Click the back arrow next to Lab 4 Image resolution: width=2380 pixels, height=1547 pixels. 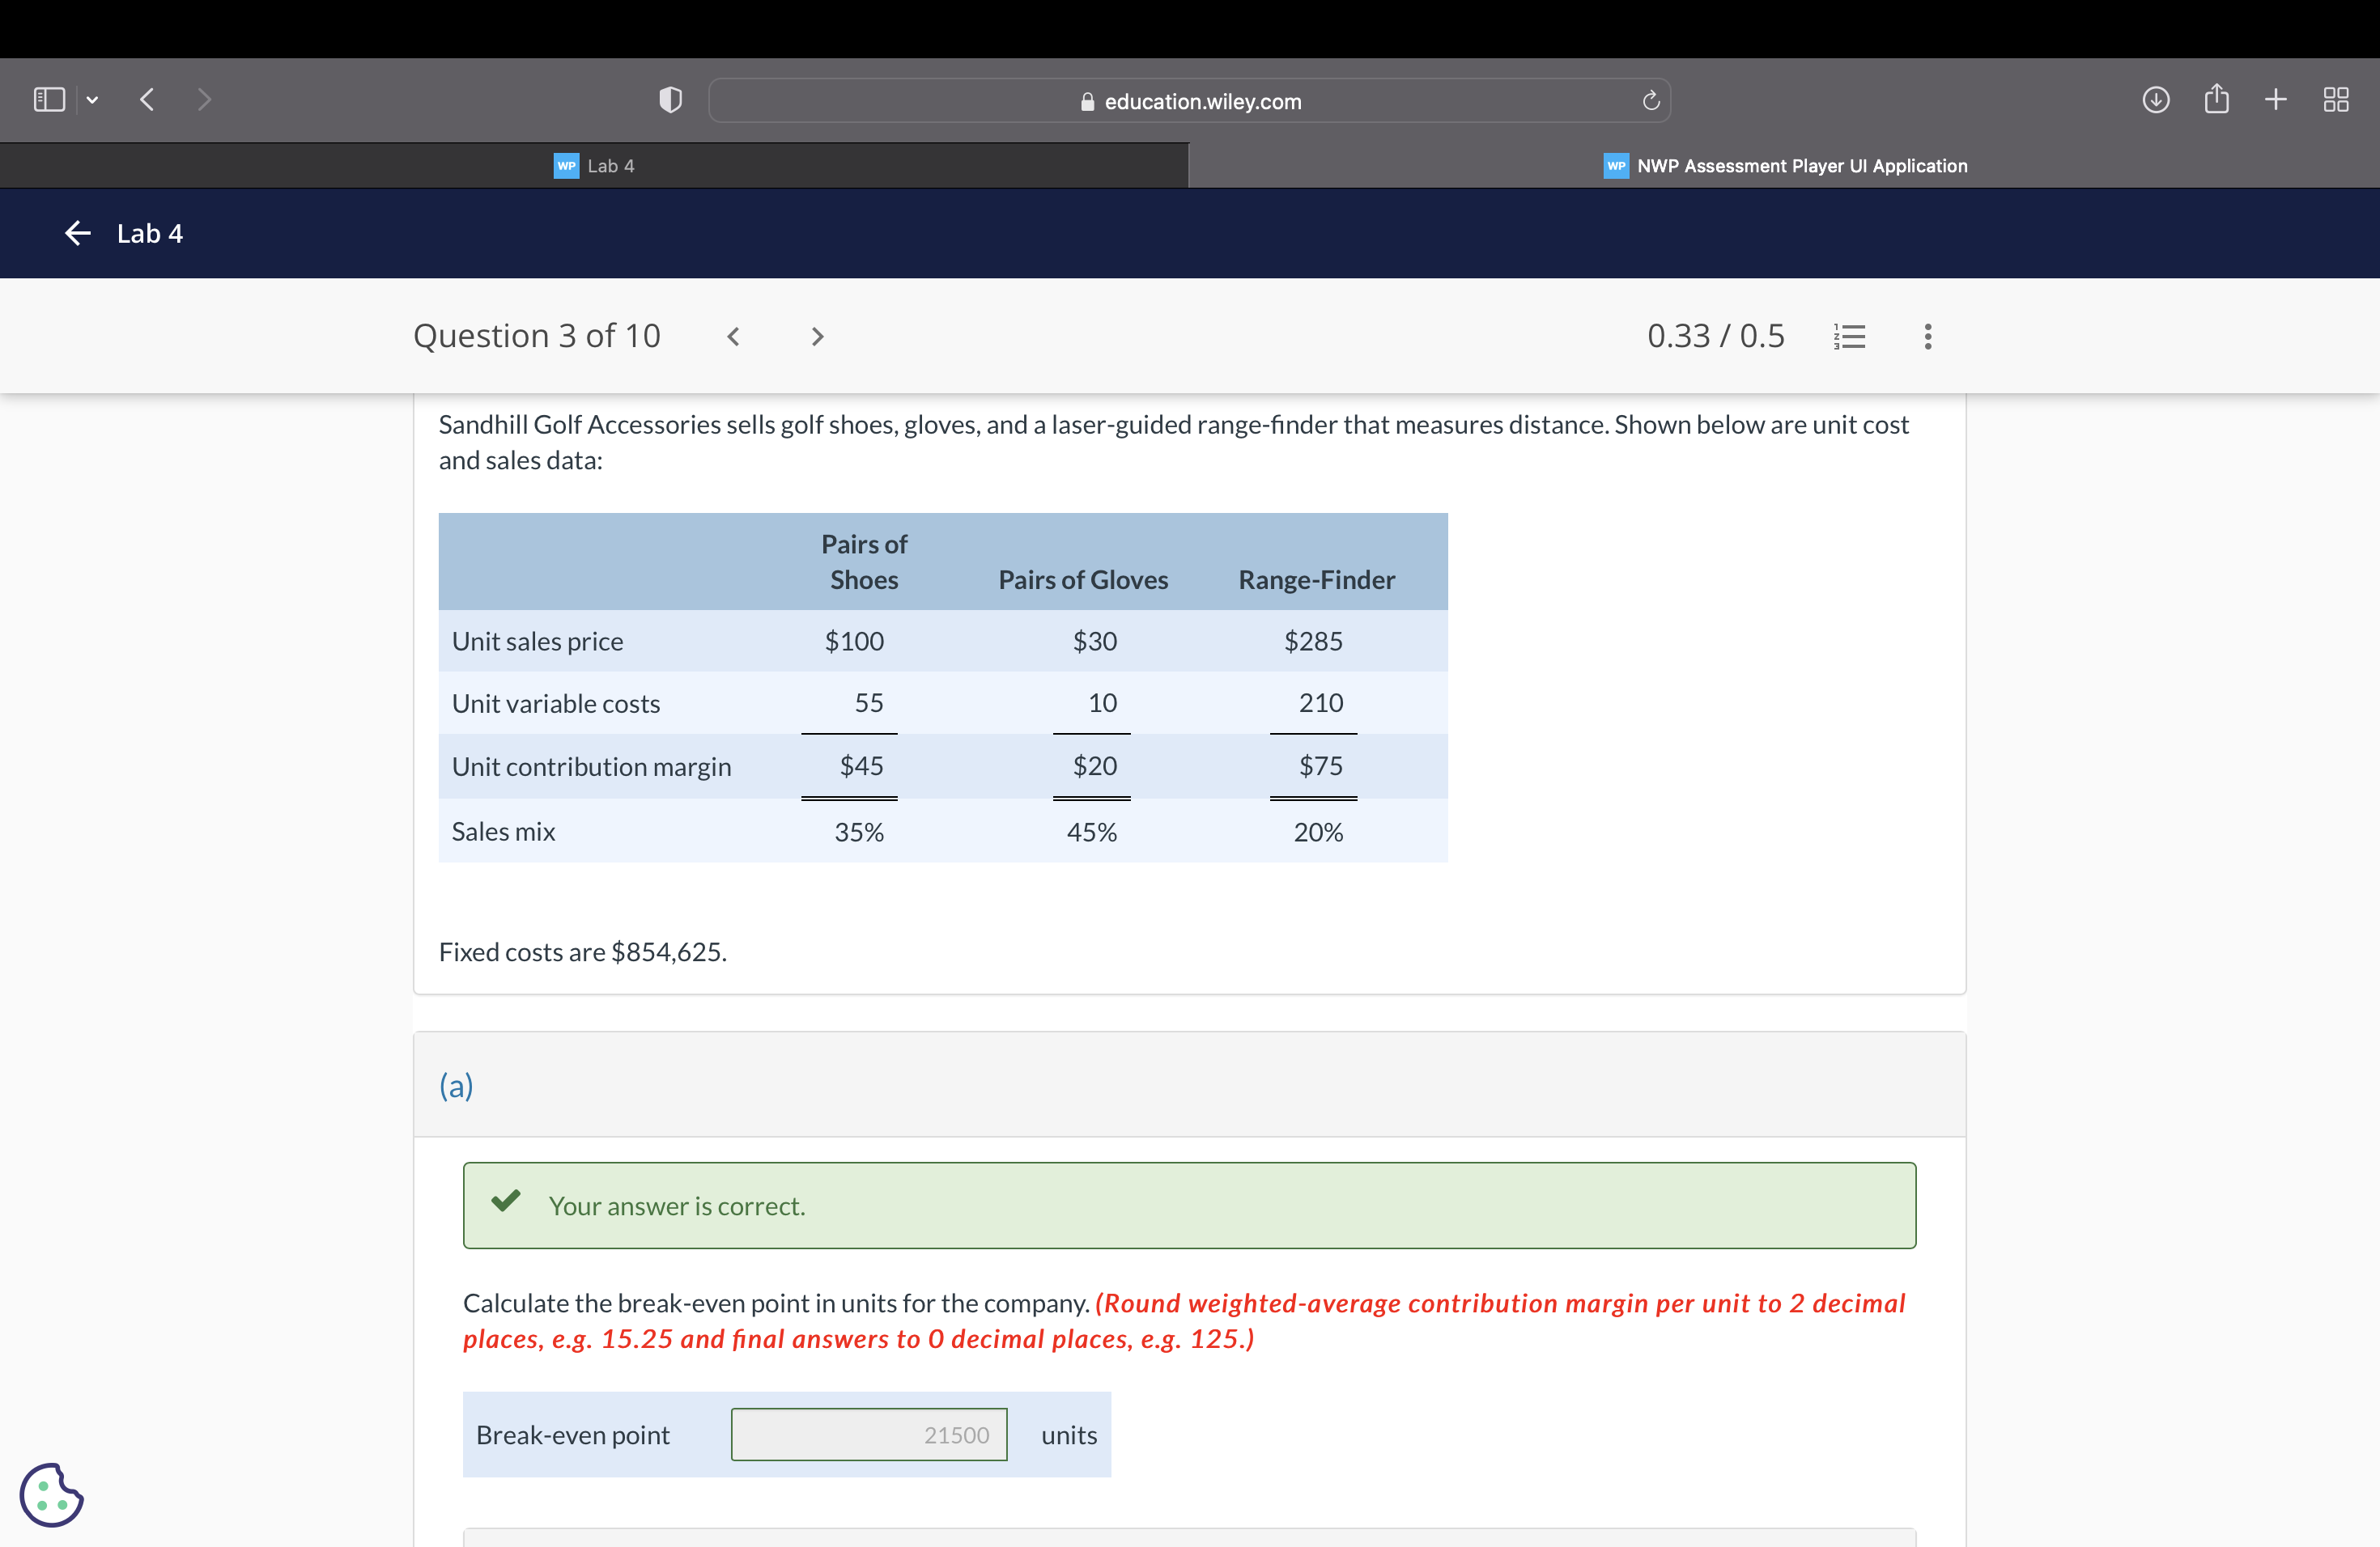point(77,233)
